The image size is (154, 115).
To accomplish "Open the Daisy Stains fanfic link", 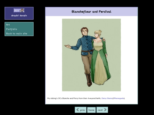I will tap(107, 98).
